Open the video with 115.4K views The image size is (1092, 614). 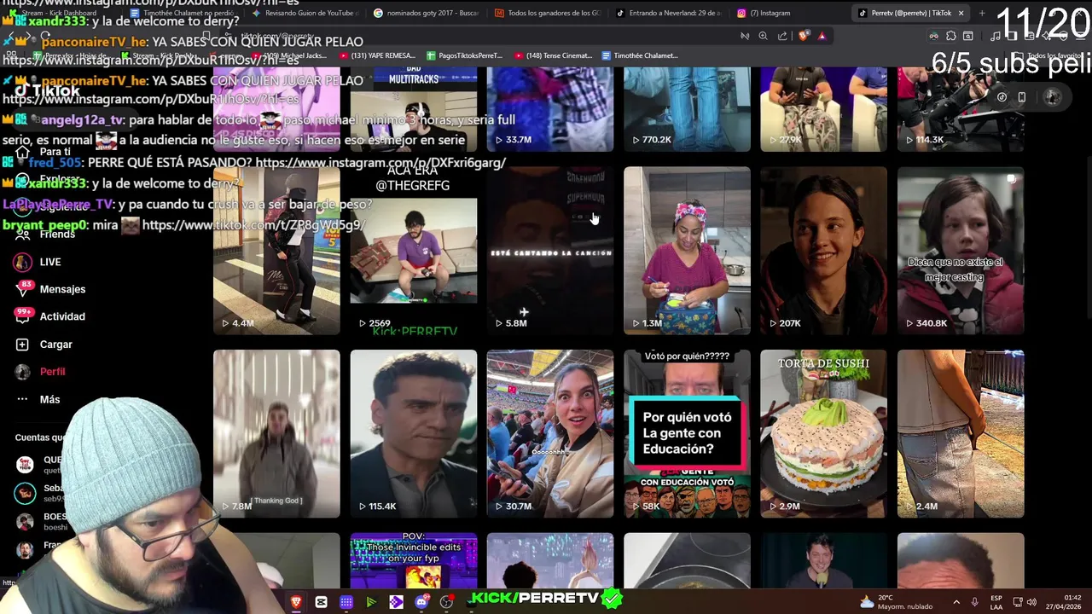click(414, 433)
